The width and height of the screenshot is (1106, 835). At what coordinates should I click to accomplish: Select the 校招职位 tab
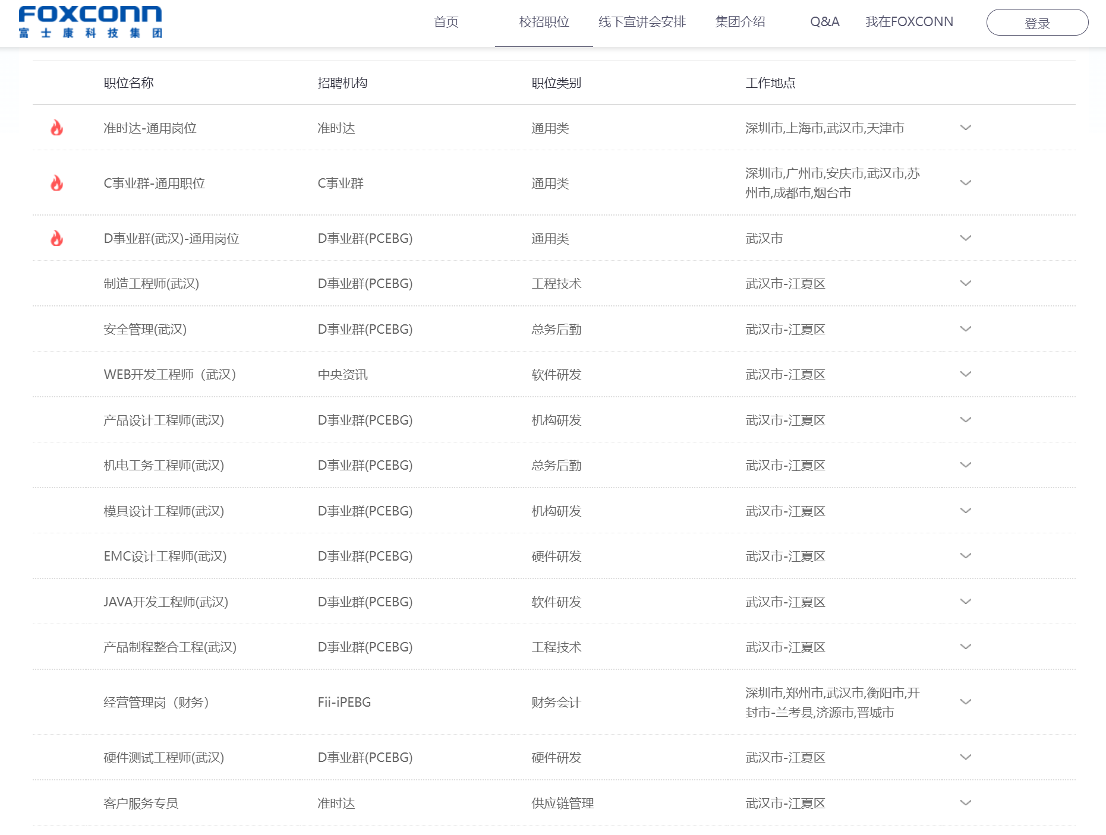[544, 22]
